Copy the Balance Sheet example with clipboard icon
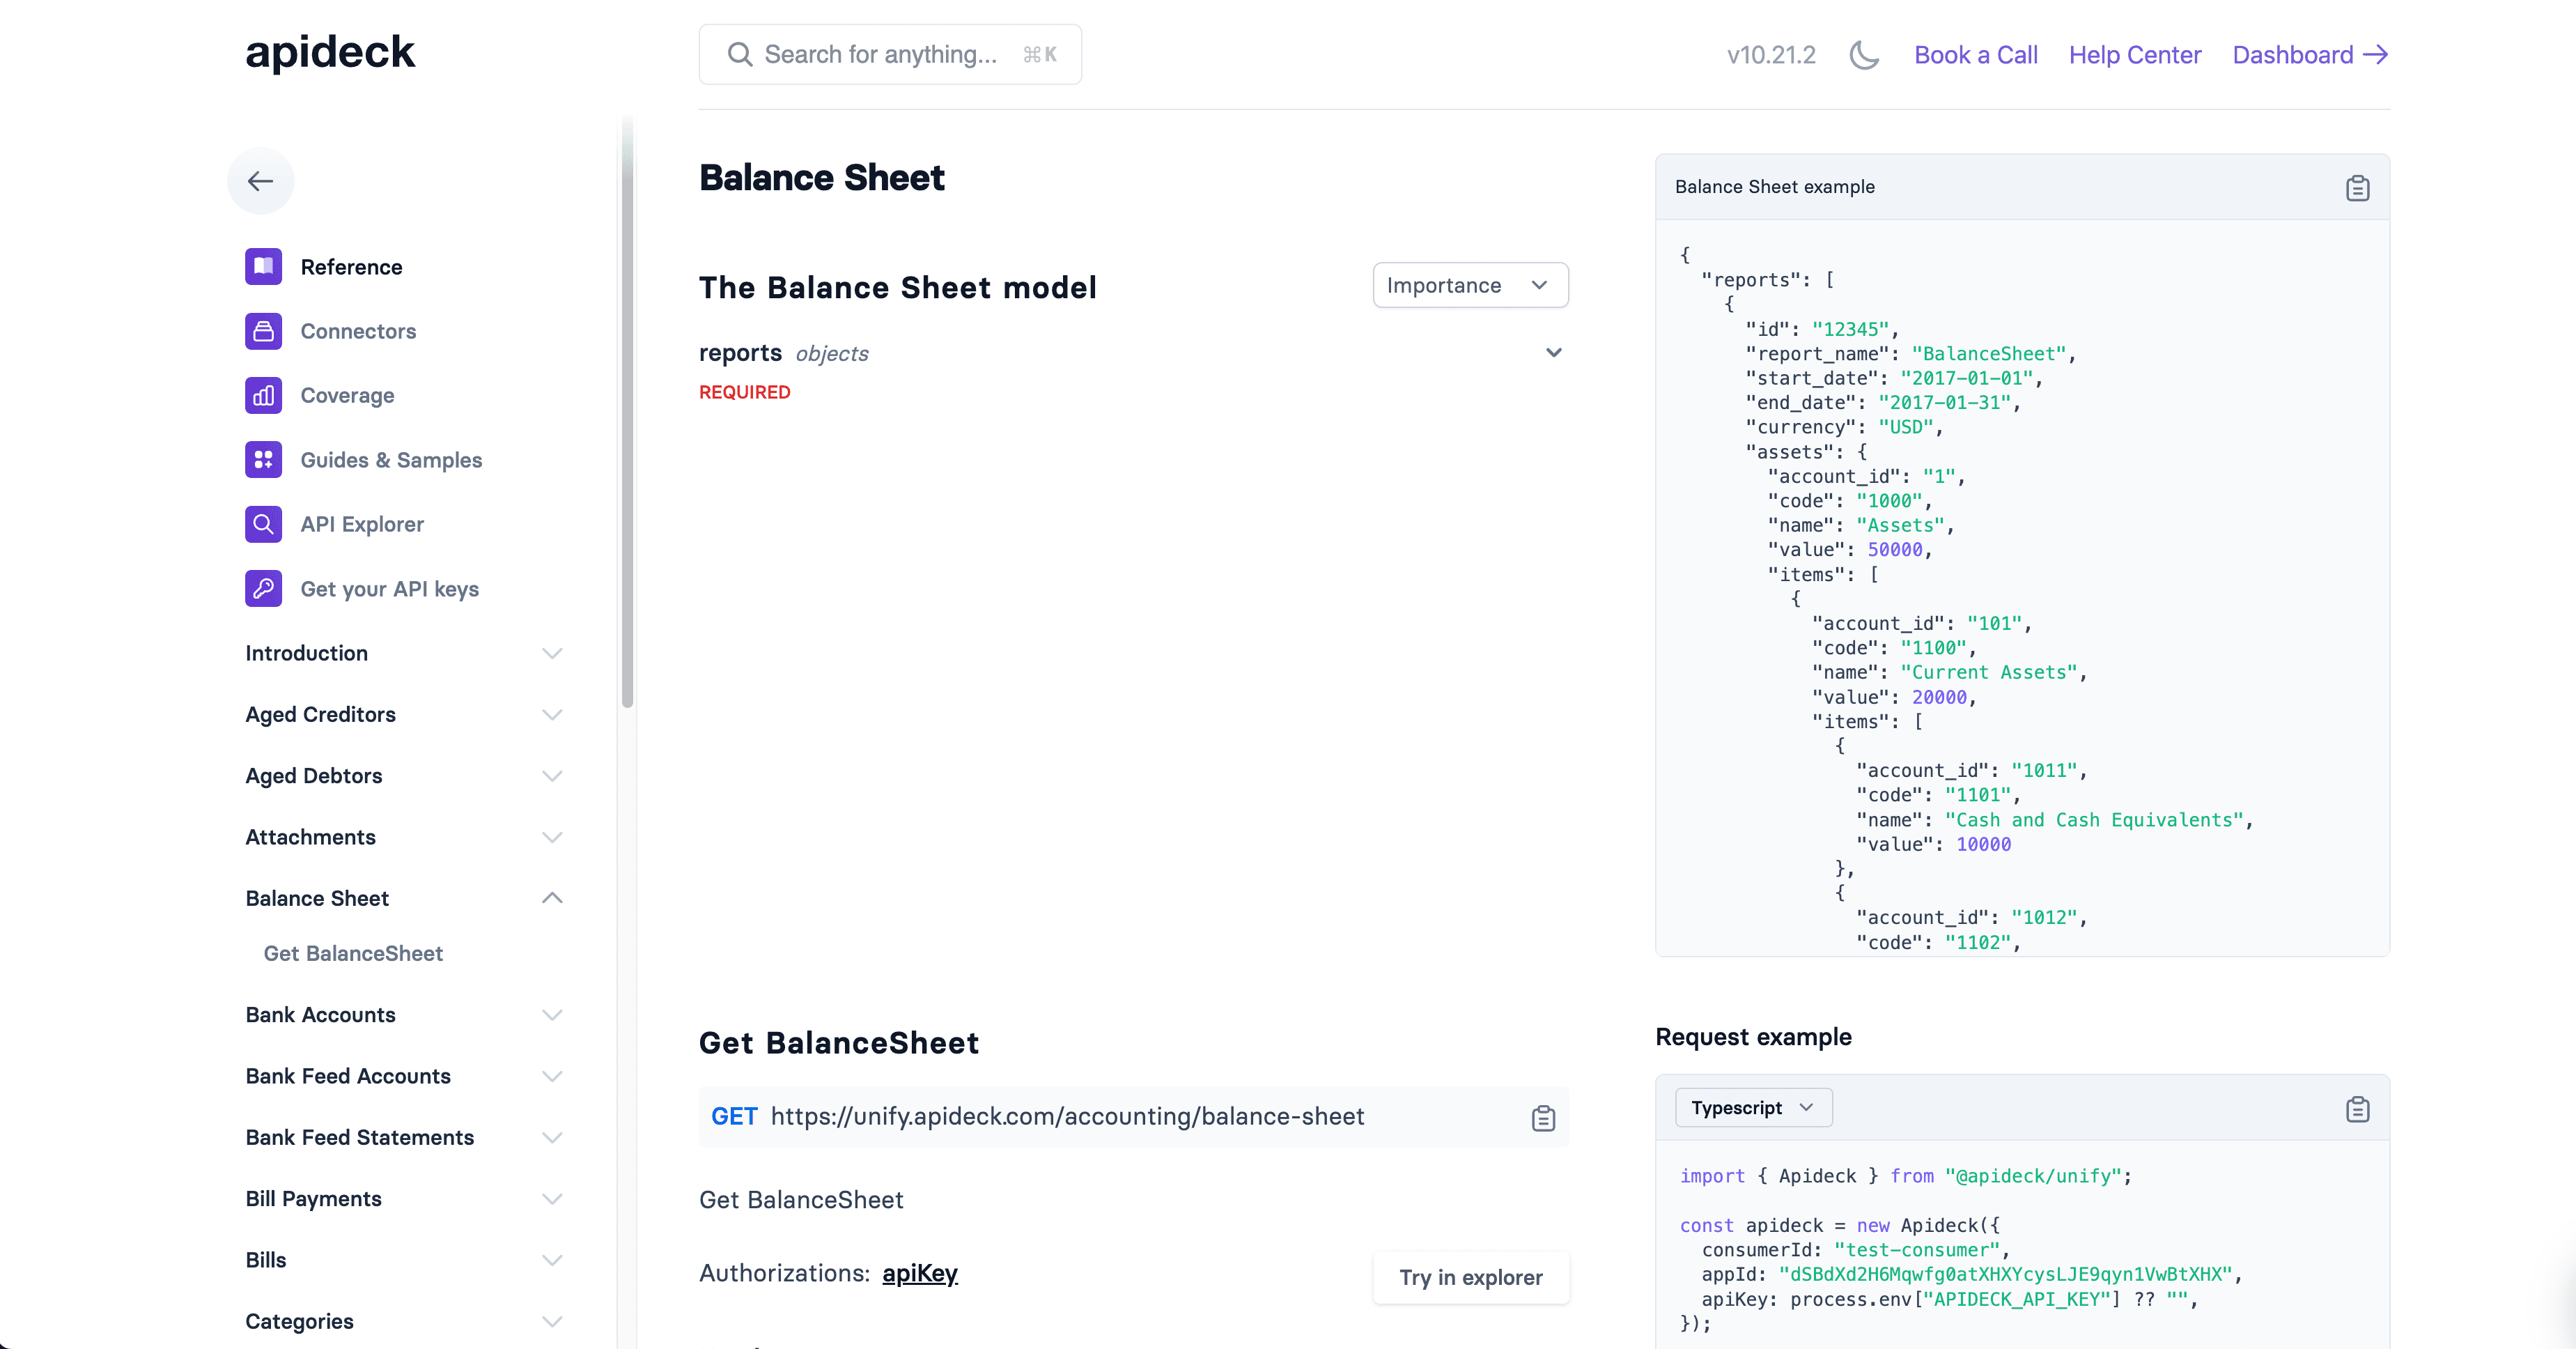Viewport: 2576px width, 1349px height. tap(2358, 188)
